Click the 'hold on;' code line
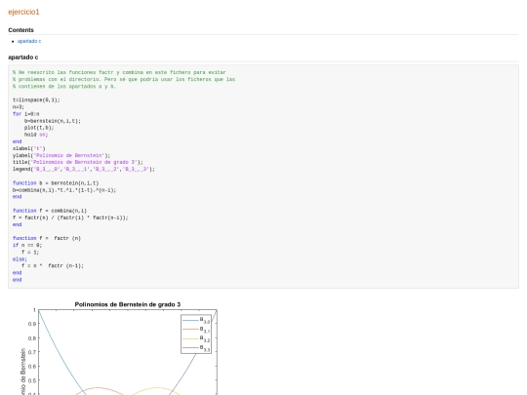Screen dimensions: 527x395 tap(36, 135)
